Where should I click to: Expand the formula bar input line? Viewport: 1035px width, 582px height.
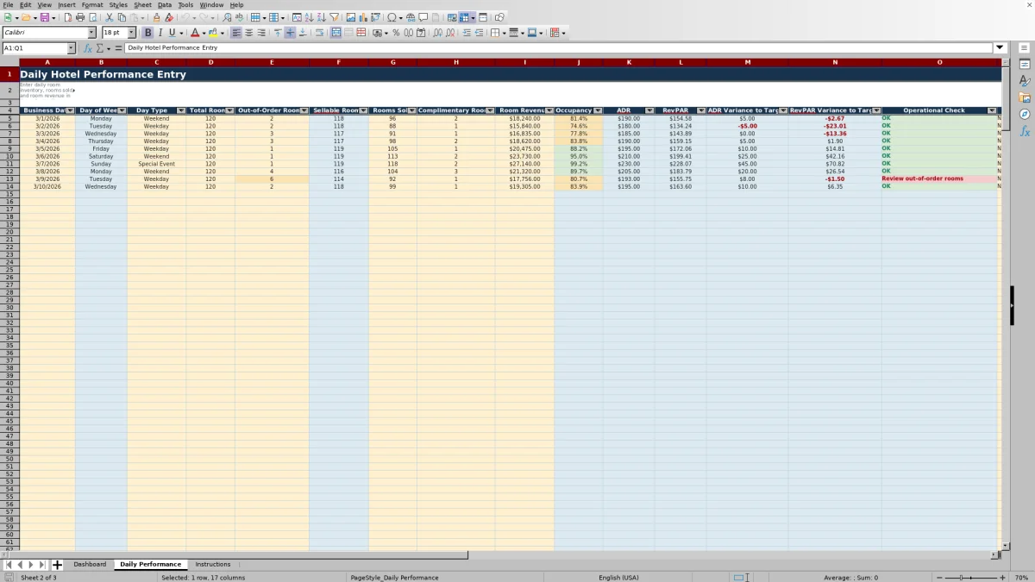pos(1000,48)
